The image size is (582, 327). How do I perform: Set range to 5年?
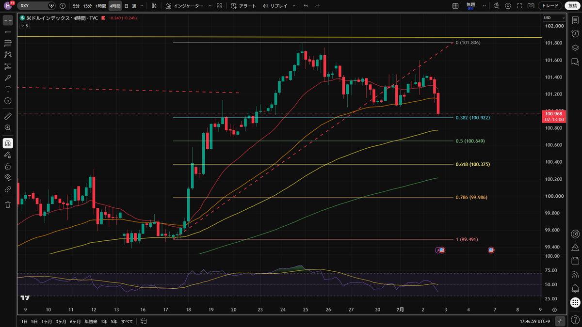click(114, 321)
